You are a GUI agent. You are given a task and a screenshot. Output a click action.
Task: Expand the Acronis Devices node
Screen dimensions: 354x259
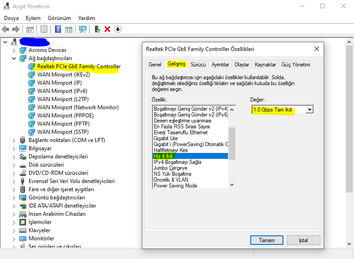14,51
